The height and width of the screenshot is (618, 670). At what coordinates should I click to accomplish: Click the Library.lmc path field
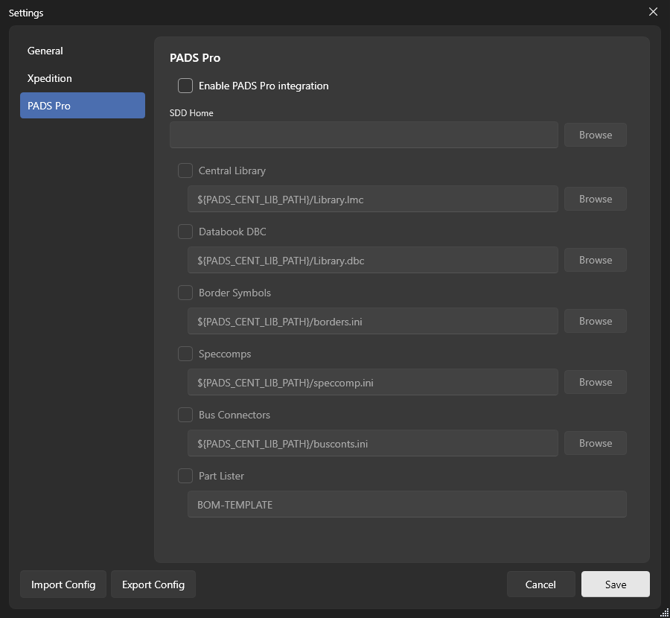pos(373,199)
